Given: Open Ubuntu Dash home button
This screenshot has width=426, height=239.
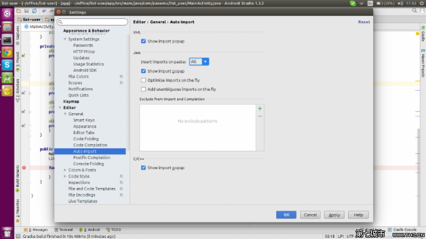Looking at the screenshot, I should 7,14.
